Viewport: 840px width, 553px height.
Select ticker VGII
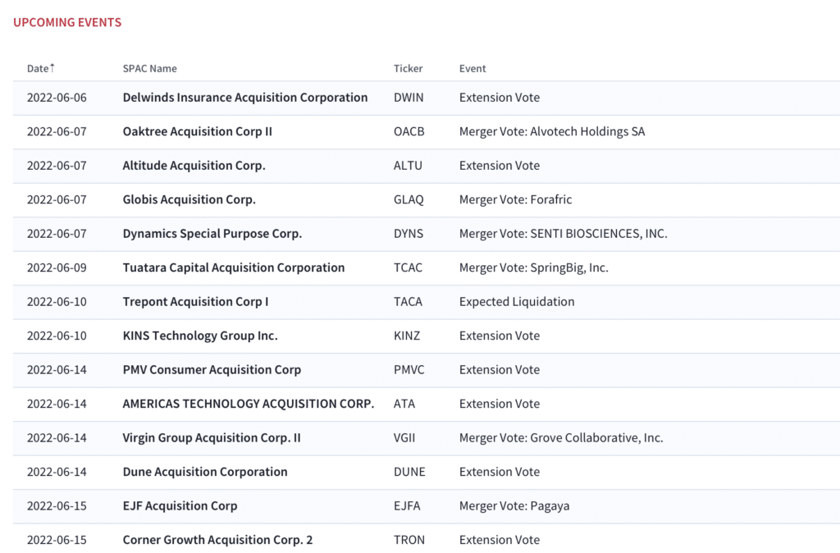[x=404, y=438]
